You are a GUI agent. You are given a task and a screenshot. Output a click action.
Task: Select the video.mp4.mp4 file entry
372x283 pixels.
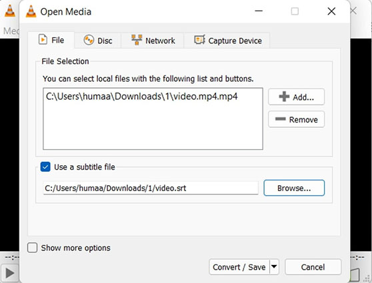point(141,97)
